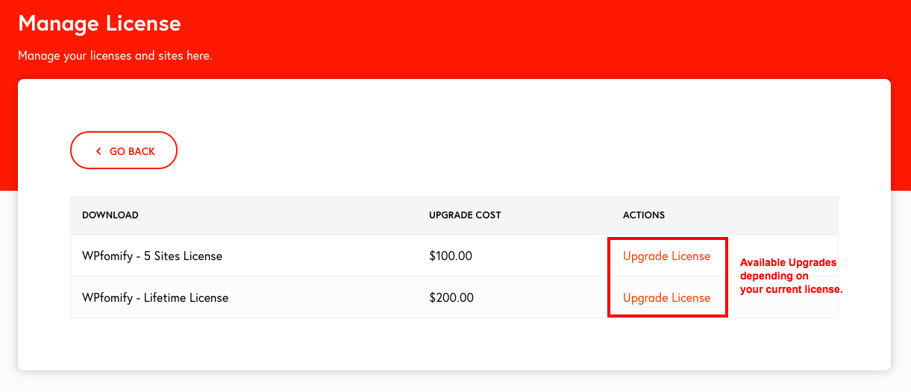Click the 'GO BACK' label text
911x392 pixels.
[x=132, y=151]
